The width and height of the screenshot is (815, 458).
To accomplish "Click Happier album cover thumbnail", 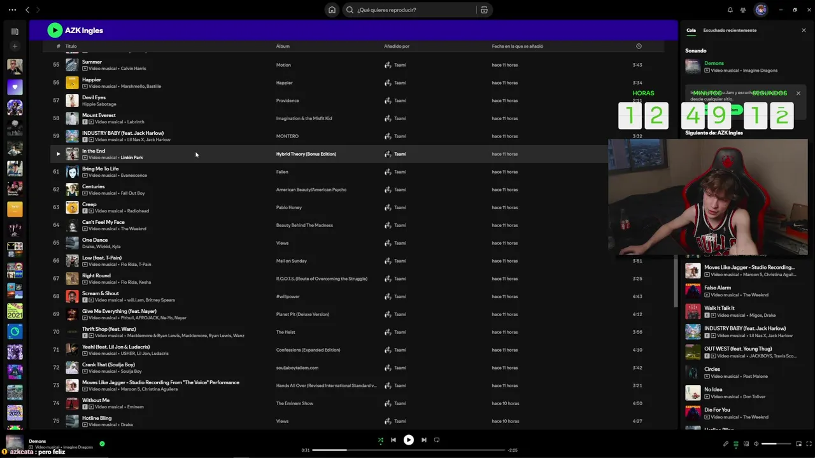I will [x=72, y=83].
